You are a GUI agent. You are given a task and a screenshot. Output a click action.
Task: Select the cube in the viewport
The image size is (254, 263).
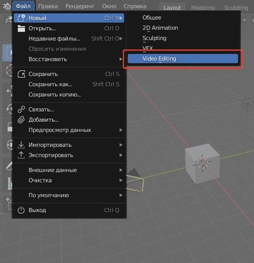(203, 164)
